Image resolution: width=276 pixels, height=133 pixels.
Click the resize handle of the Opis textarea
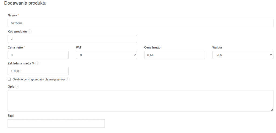pos(272,110)
